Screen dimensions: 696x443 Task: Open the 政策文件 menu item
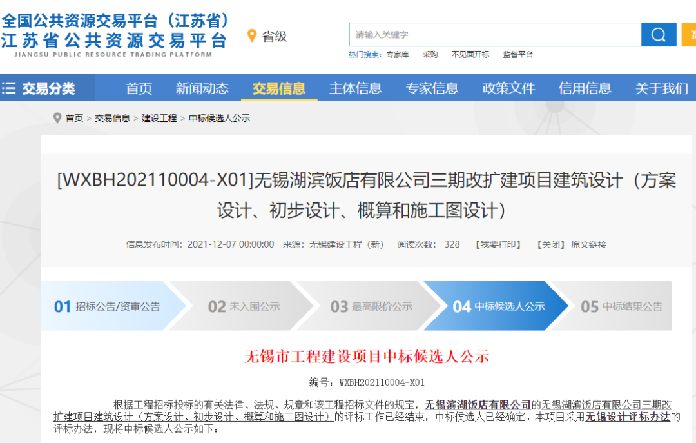coord(508,88)
